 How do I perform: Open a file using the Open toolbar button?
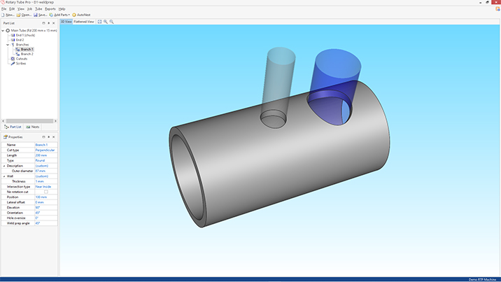pos(24,15)
